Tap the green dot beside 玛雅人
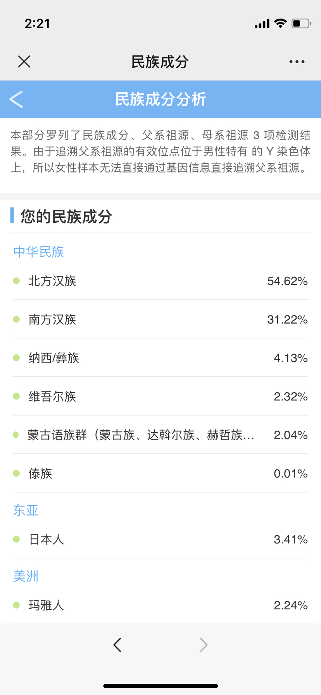The image size is (321, 695). (x=16, y=605)
